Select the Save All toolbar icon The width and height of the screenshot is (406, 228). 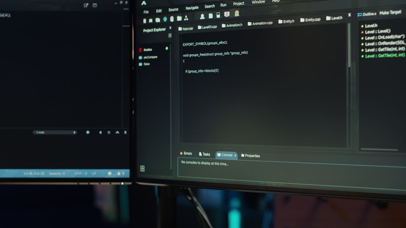click(158, 20)
